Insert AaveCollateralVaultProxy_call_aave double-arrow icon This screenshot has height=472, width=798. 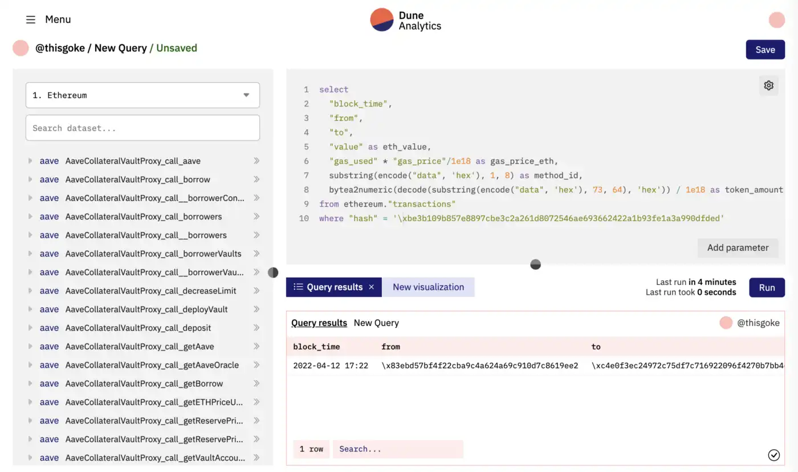tap(256, 161)
